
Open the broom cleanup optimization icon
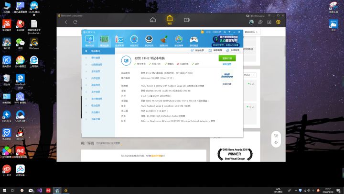point(164,41)
